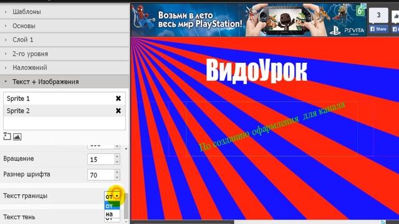Add a new text sprite icon
Image resolution: width=399 pixels, height=224 pixels.
(7, 136)
